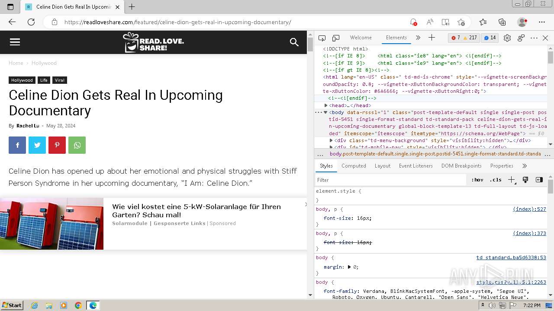Share article via WhatsApp
This screenshot has height=311, width=554.
coord(77,145)
